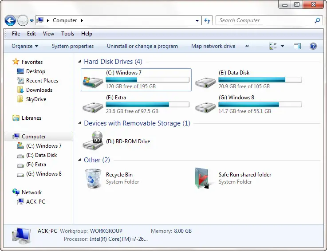Collapse the Hard Disk Drives group
Screen dimensions: 327x251
tap(79, 61)
